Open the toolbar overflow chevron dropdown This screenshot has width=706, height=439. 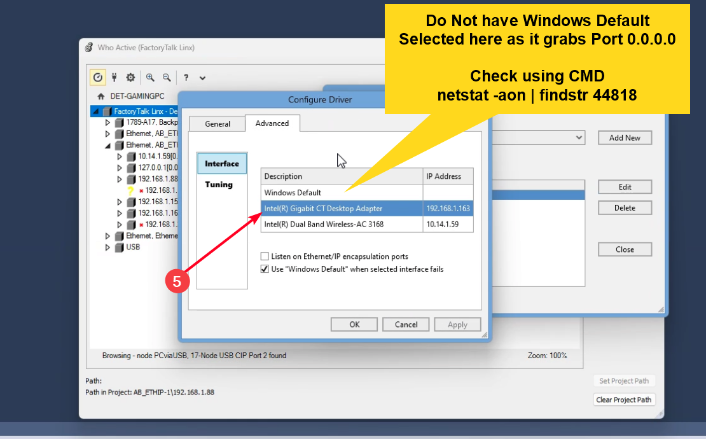pyautogui.click(x=203, y=78)
